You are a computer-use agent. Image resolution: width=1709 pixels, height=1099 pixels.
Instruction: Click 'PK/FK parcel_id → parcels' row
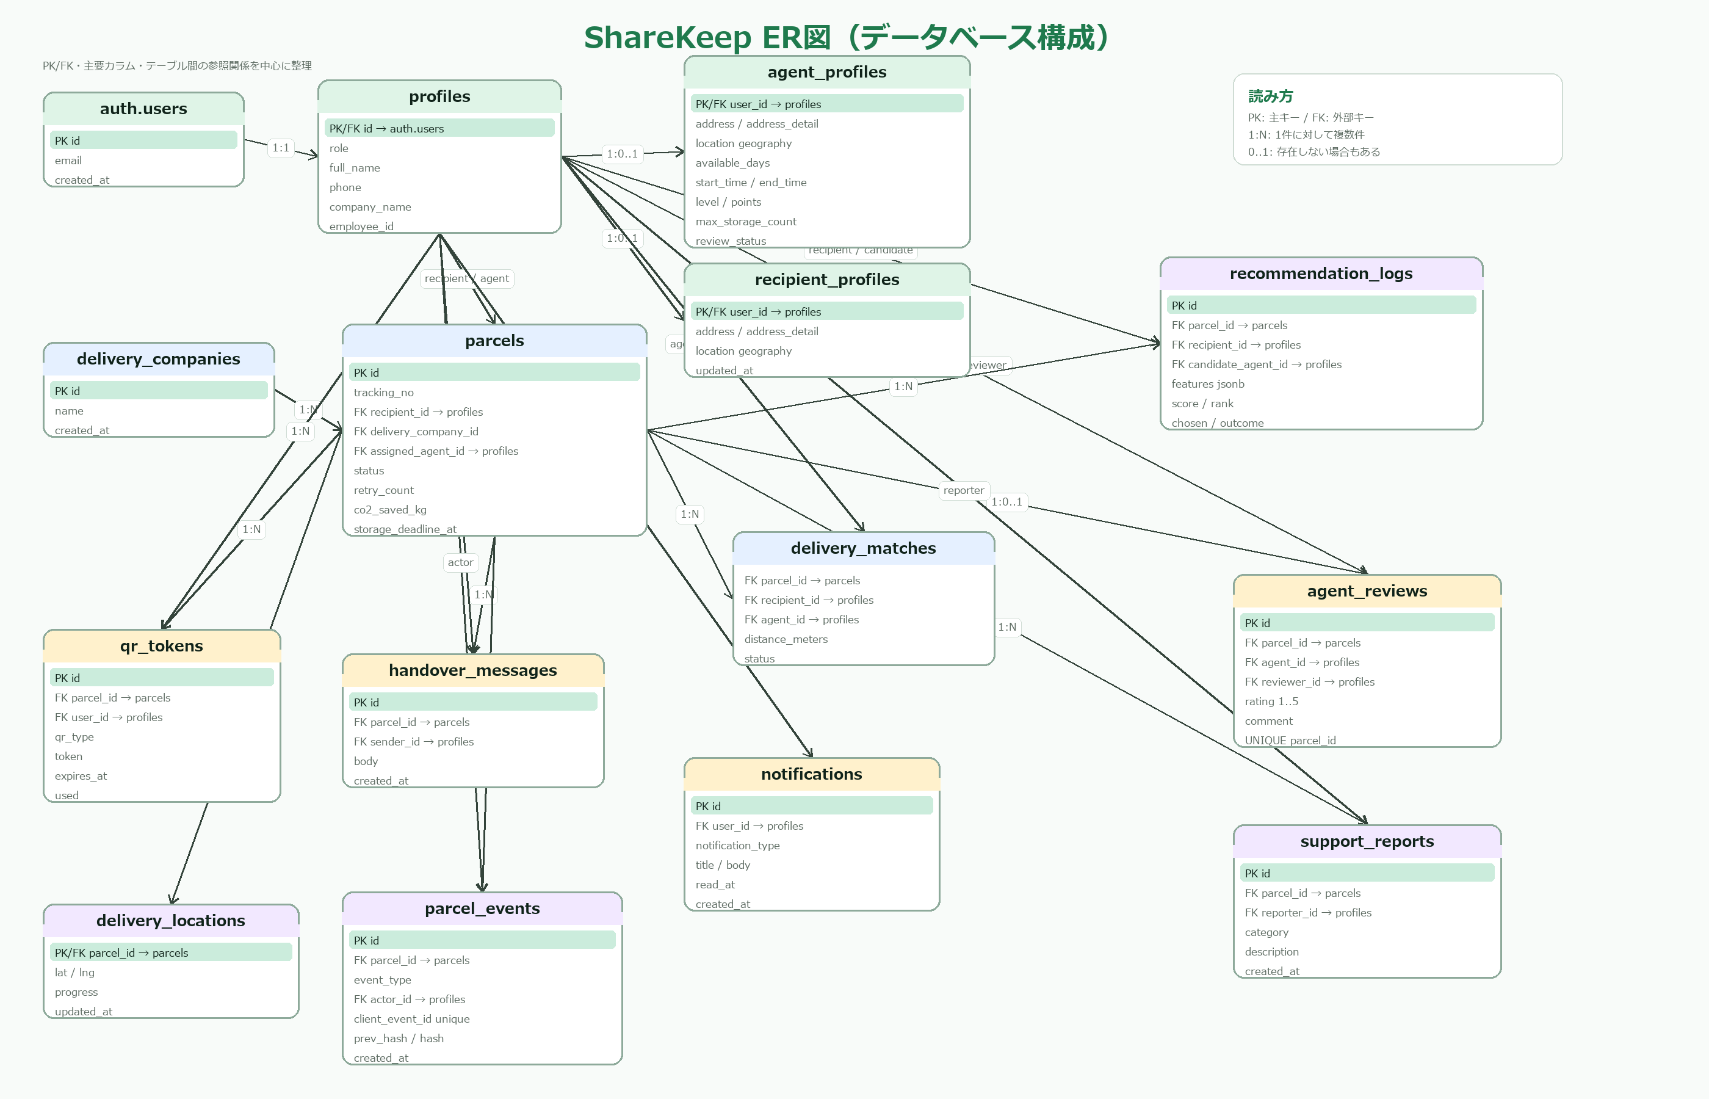pyautogui.click(x=170, y=952)
